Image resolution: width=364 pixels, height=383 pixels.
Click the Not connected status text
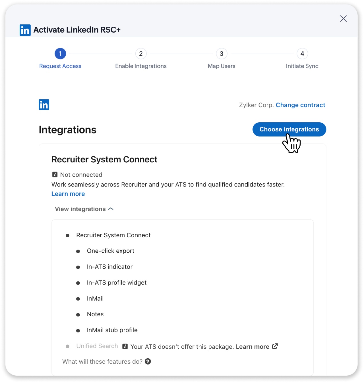pos(81,175)
